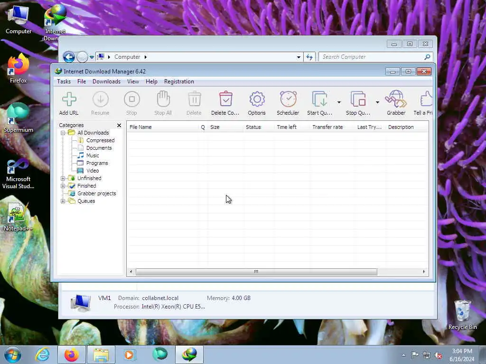Expand the Unfinished tree node
The width and height of the screenshot is (486, 364).
[63, 178]
